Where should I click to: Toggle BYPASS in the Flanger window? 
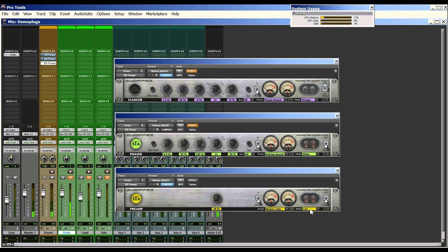pyautogui.click(x=191, y=71)
